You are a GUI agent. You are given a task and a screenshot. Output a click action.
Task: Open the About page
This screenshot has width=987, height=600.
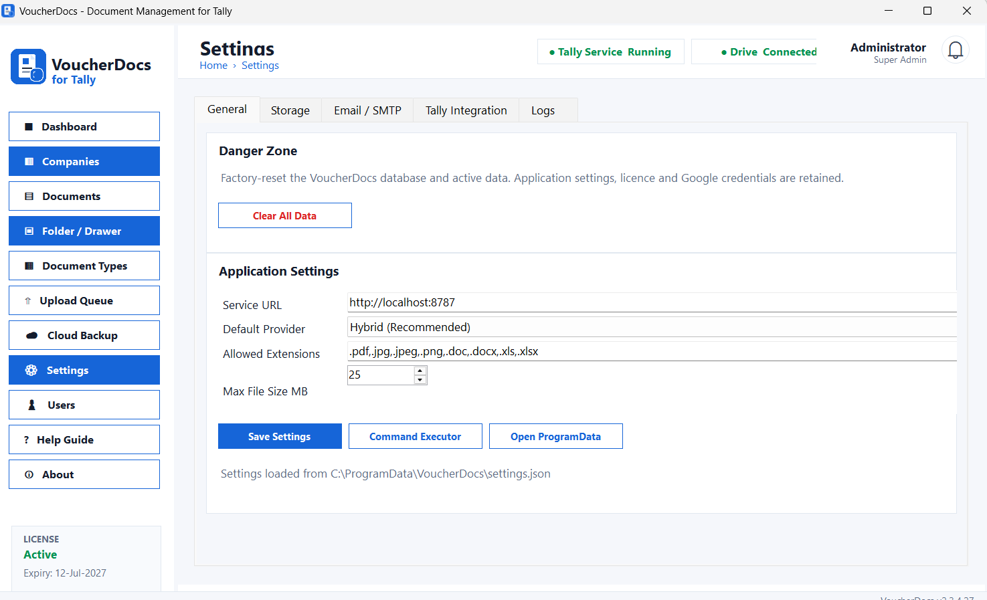point(84,474)
